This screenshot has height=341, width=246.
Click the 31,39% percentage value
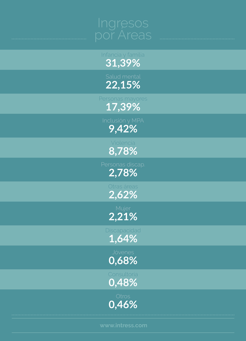123,63
